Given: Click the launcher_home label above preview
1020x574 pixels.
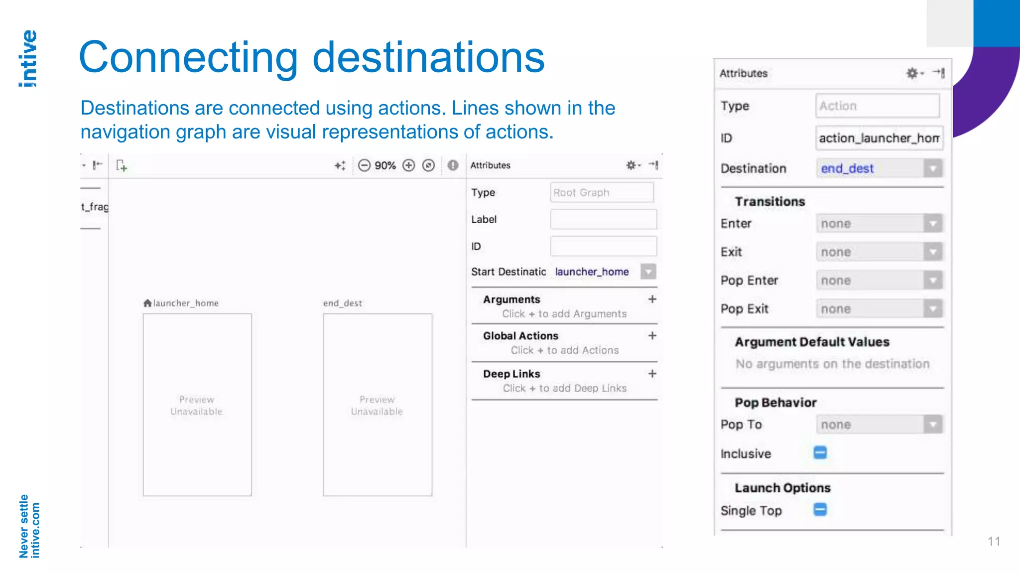Looking at the screenshot, I should pos(186,303).
